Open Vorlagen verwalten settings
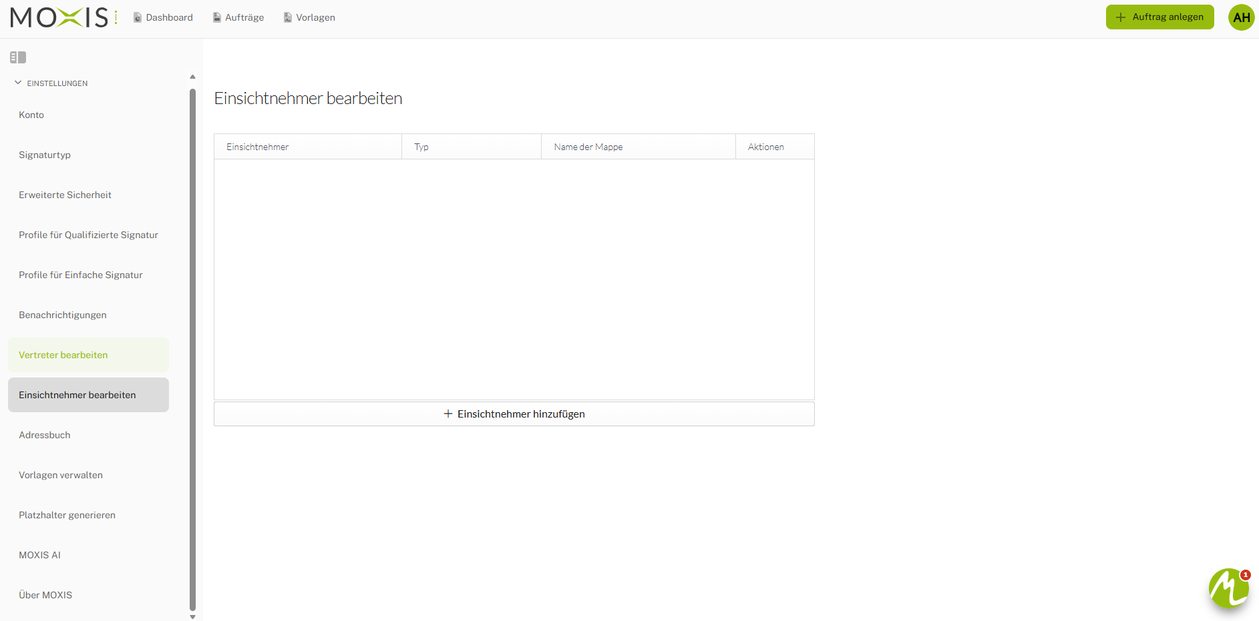This screenshot has width=1259, height=621. click(x=88, y=475)
